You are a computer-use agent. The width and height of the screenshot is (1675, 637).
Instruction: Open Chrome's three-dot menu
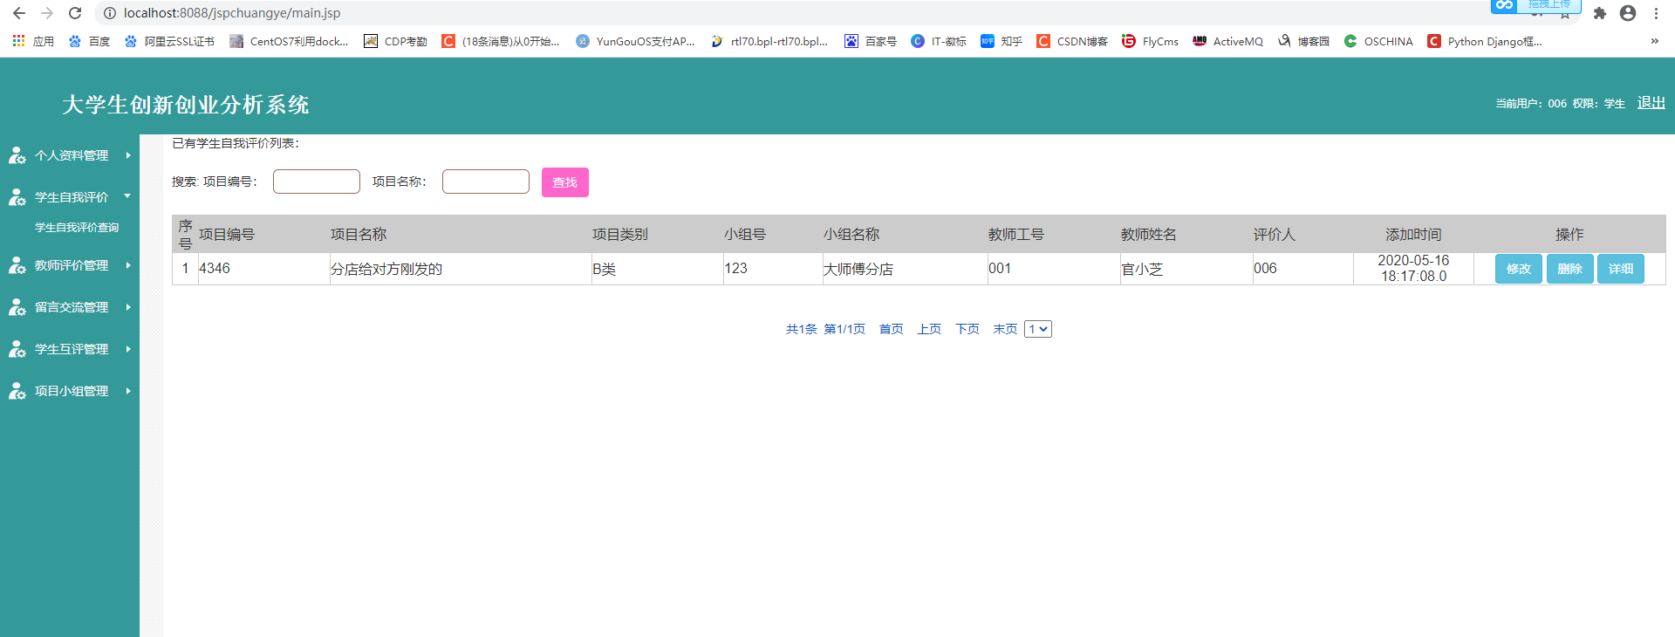(1656, 13)
